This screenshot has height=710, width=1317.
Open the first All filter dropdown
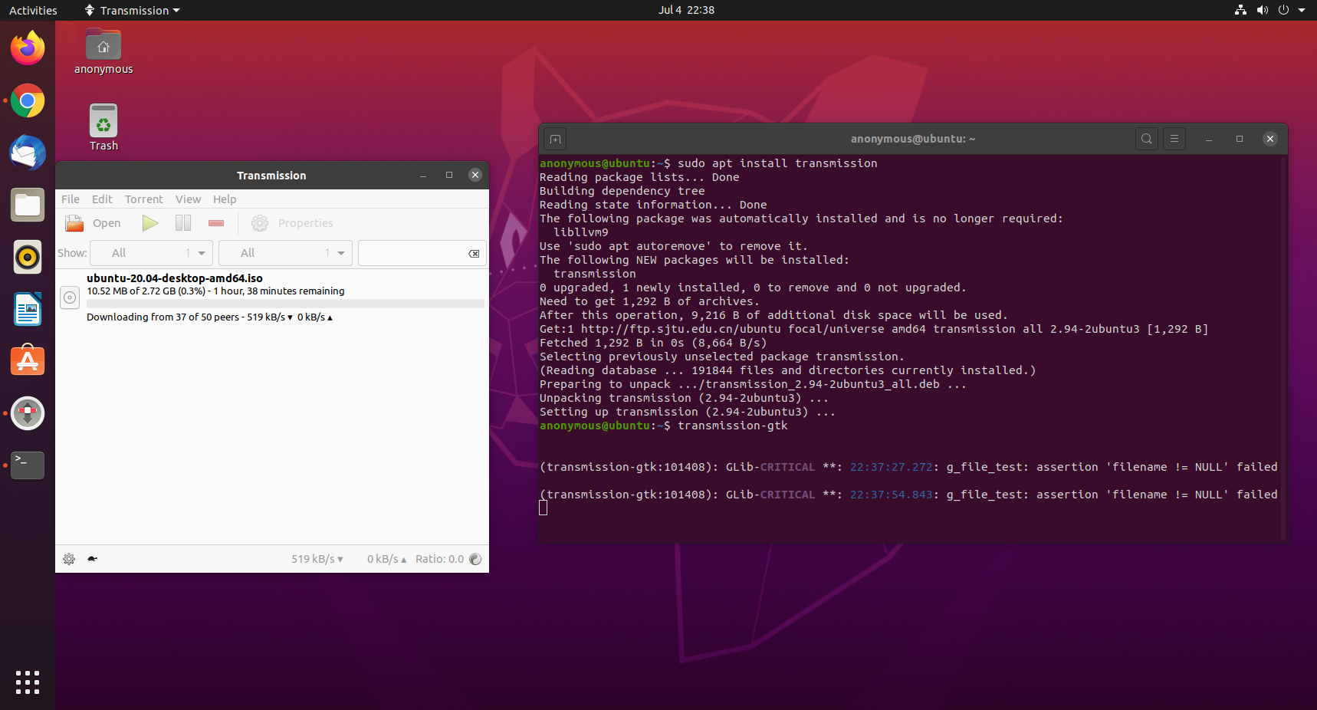(151, 252)
